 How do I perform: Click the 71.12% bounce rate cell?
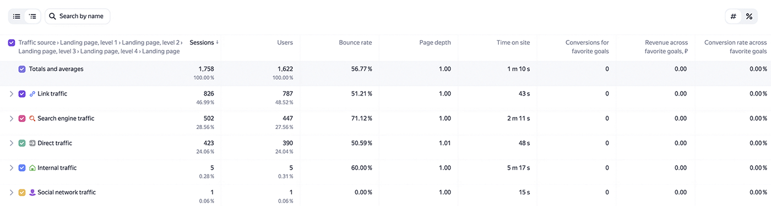tap(361, 119)
